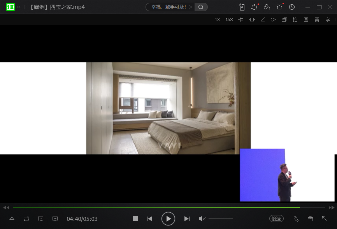Viewport: 337px width, 229px height.
Task: Expand the dropdown arrow beside the logo
Action: 19,7
